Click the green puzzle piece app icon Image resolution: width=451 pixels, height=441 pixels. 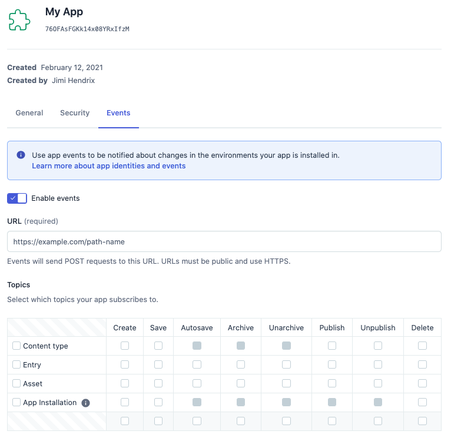click(x=19, y=20)
